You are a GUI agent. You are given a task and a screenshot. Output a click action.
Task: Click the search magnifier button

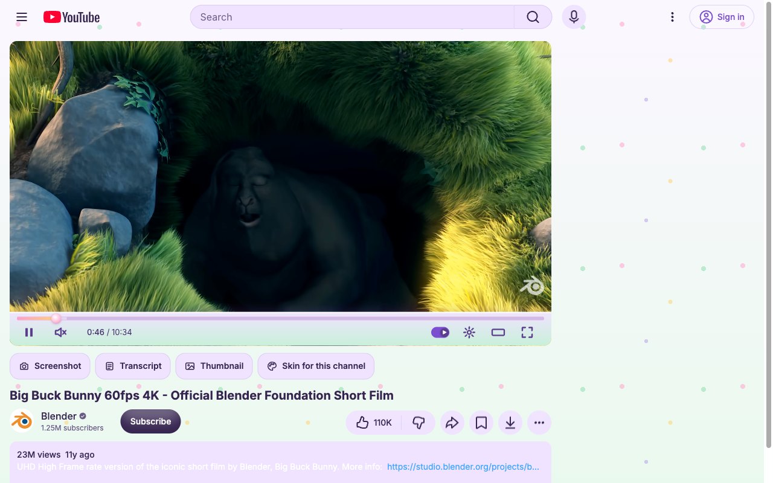point(533,17)
